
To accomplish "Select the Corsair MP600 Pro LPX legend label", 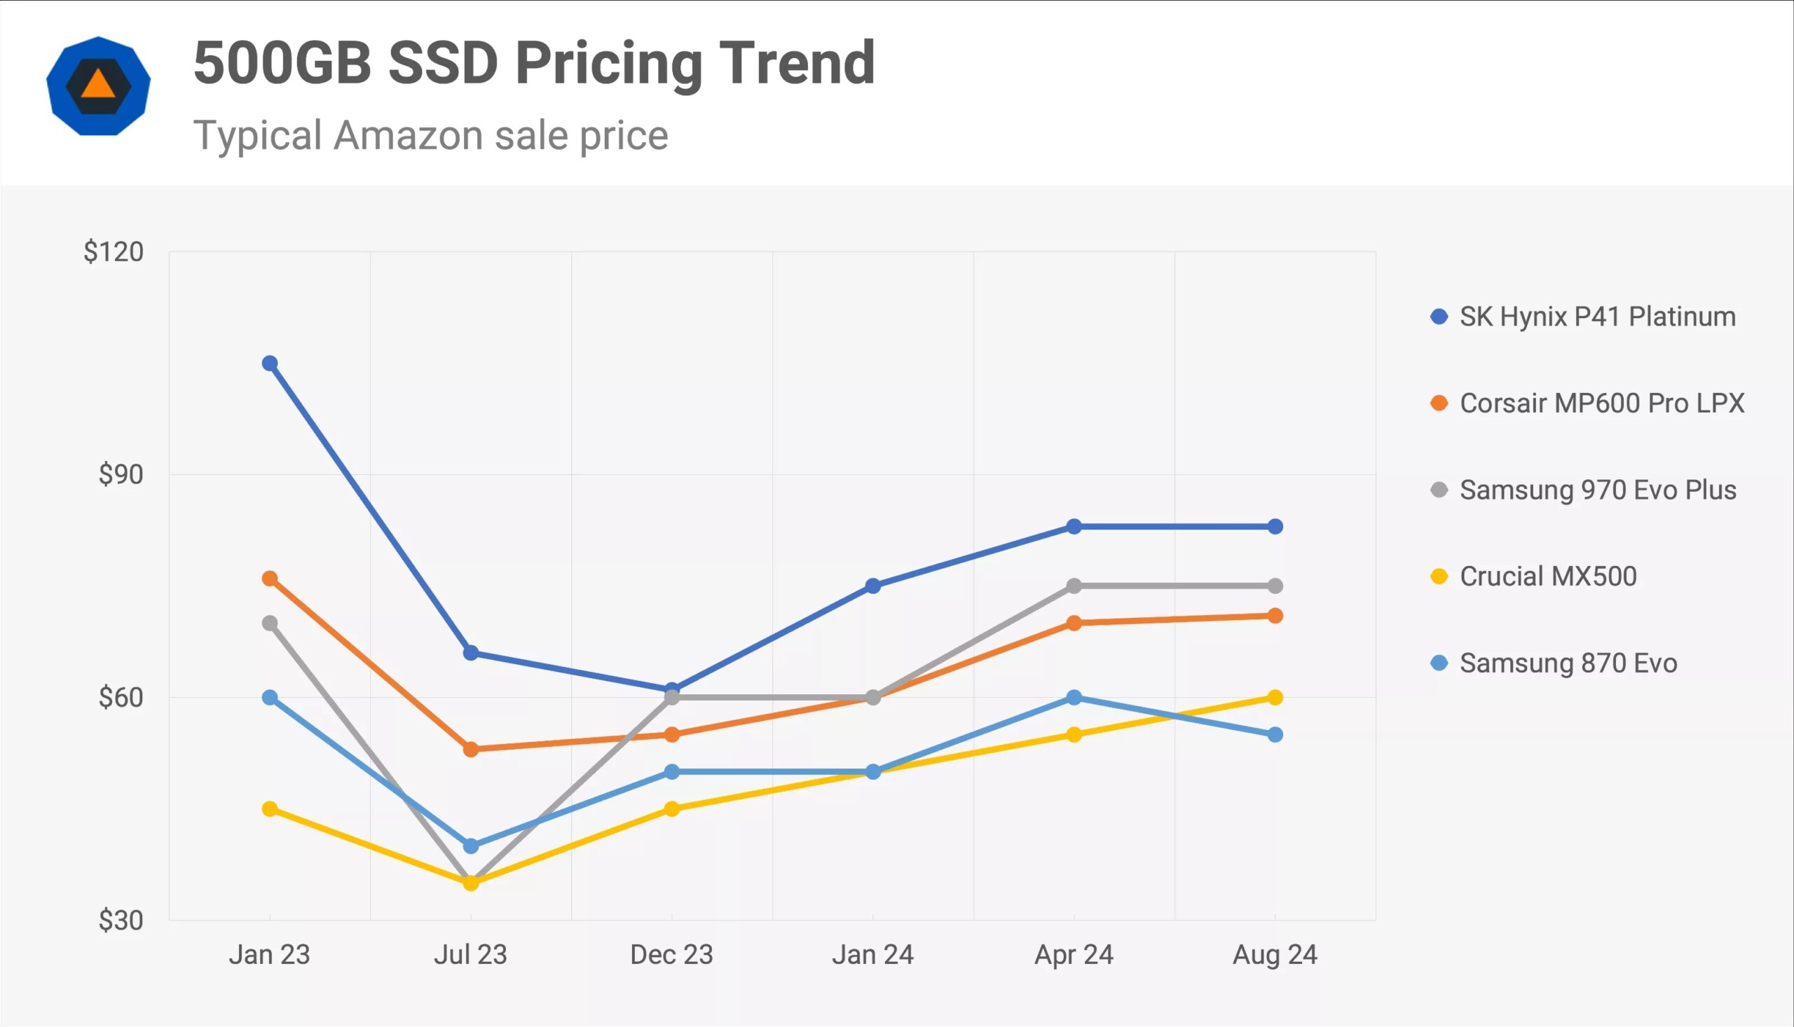I will (1601, 404).
